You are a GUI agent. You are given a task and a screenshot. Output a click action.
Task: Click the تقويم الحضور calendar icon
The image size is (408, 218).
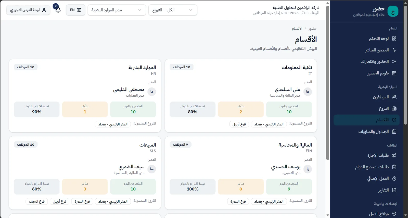394,73
